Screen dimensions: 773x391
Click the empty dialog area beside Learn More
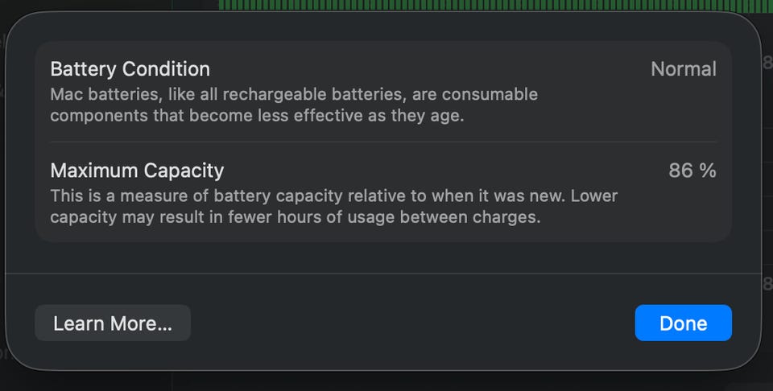click(412, 323)
